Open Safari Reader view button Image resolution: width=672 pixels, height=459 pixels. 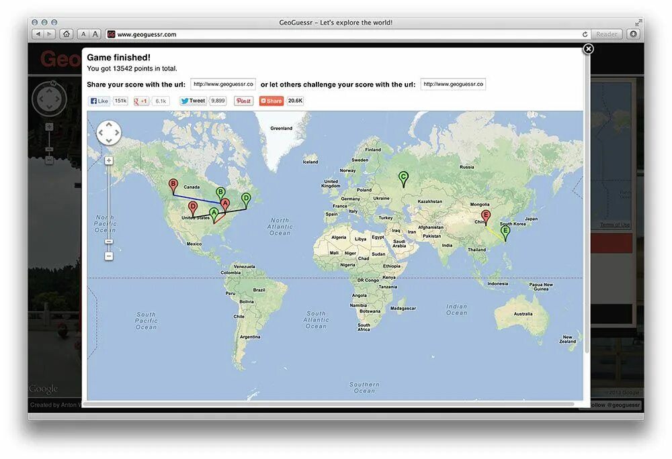point(606,34)
